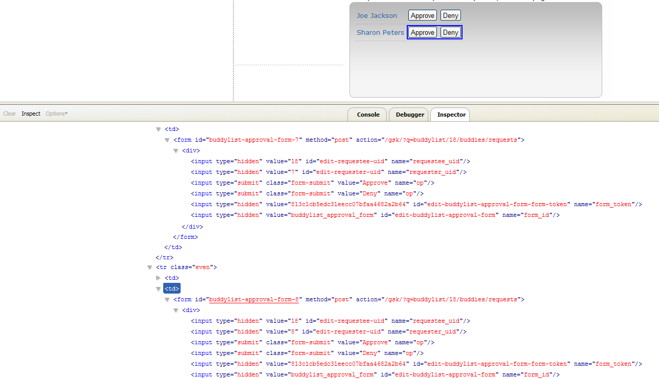This screenshot has height=379, width=659.
Task: Collapse the div under buddylist-approval-form-8
Action: [x=176, y=310]
